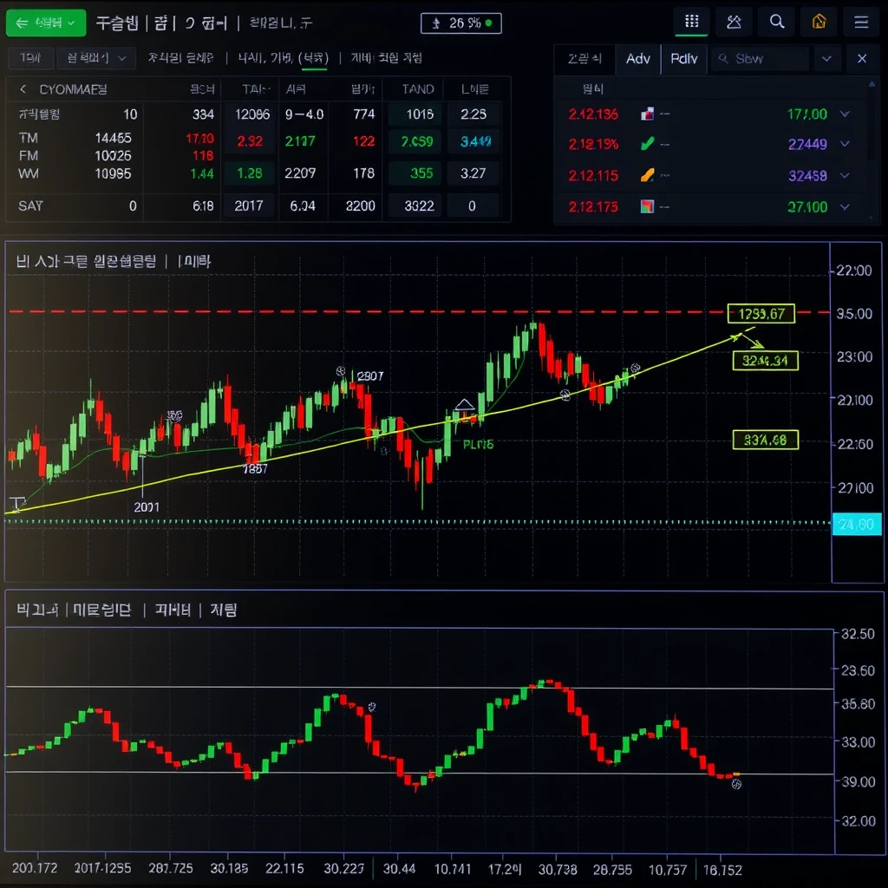Switch to the Pdlv tab
This screenshot has width=888, height=888.
click(x=683, y=59)
